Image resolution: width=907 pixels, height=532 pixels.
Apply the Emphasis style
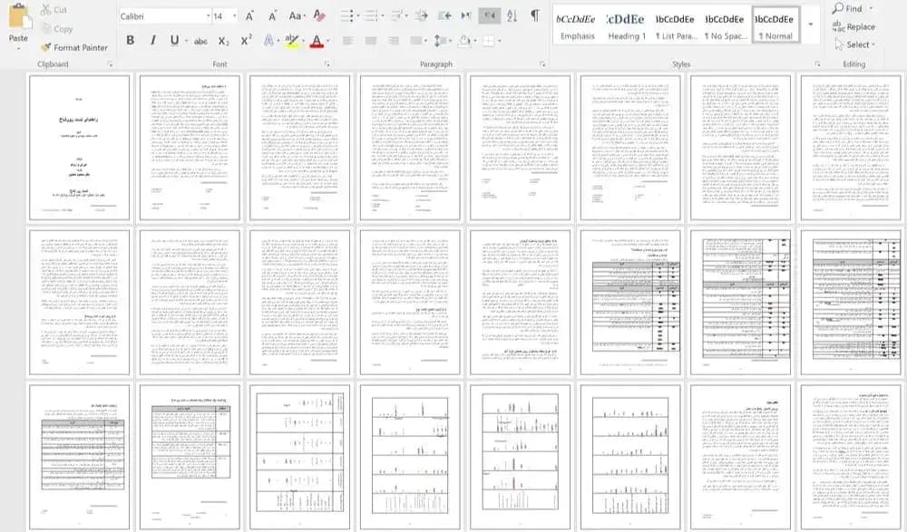(576, 26)
